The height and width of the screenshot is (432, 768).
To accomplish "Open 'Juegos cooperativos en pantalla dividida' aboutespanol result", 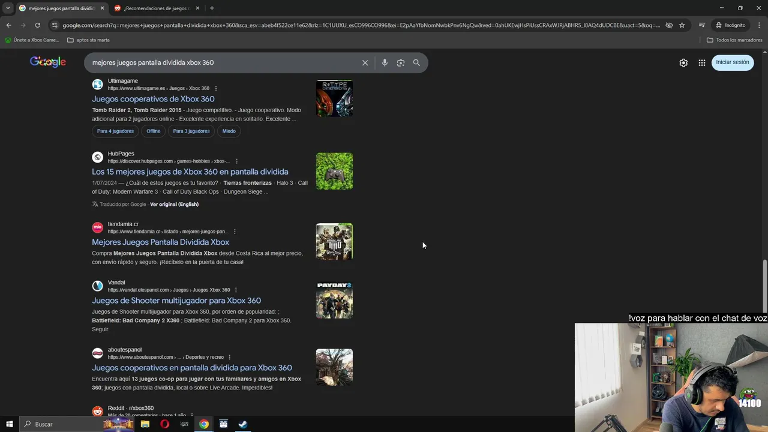I will (x=192, y=368).
